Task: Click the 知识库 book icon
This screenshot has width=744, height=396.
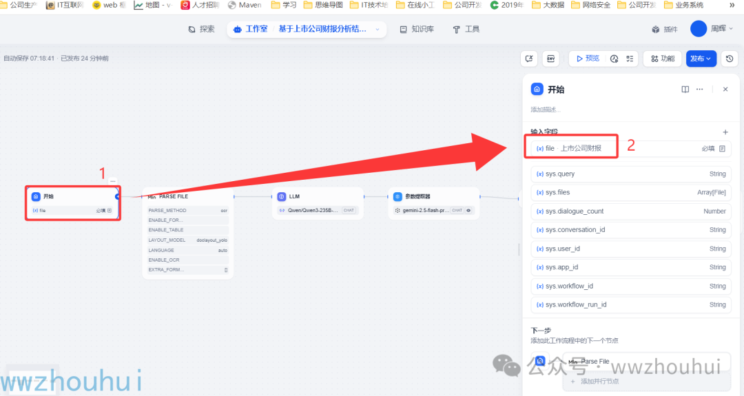Action: (403, 30)
